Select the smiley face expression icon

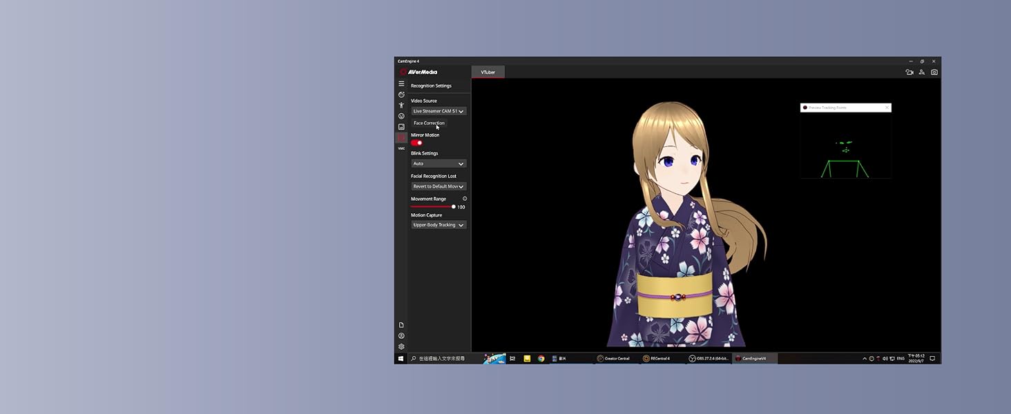[x=401, y=116]
